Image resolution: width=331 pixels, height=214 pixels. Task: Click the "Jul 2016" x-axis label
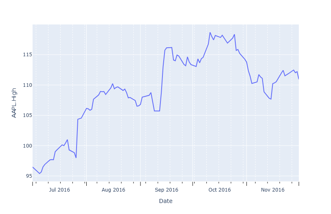pyautogui.click(x=59, y=190)
